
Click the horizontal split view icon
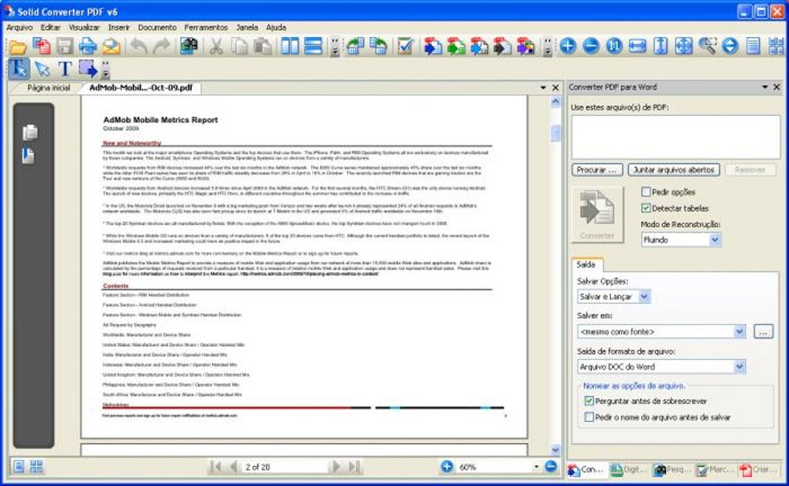[x=313, y=46]
